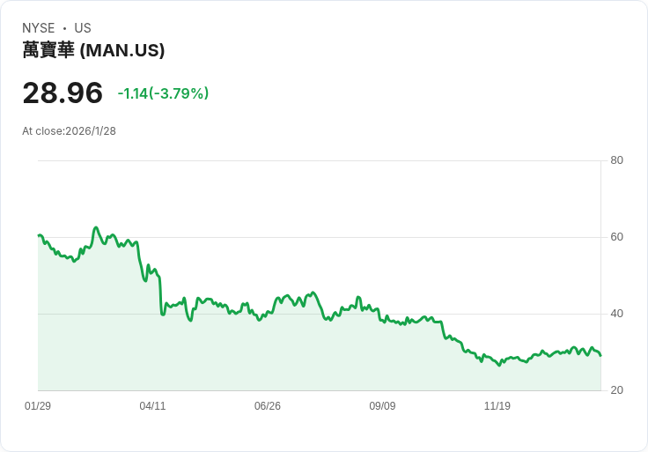
Task: Click the 60 y-axis label
Action: click(x=617, y=237)
